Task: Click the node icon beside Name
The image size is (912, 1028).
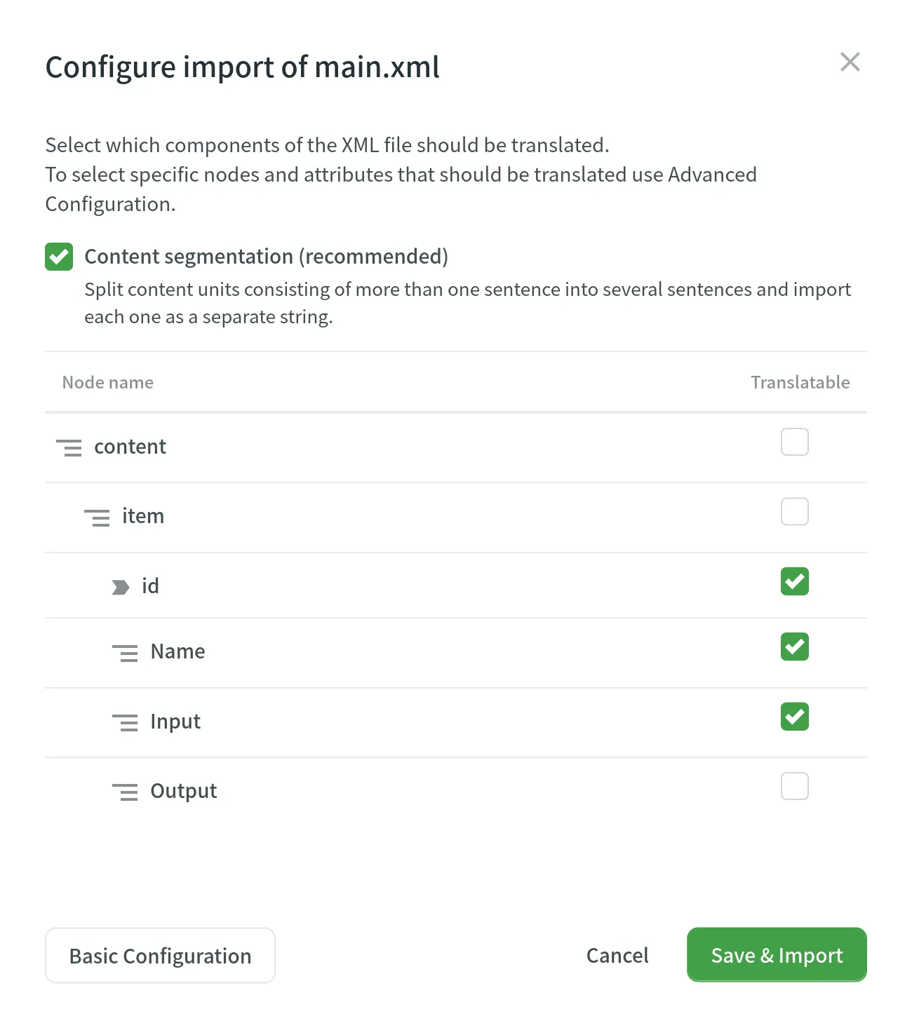Action: 126,653
